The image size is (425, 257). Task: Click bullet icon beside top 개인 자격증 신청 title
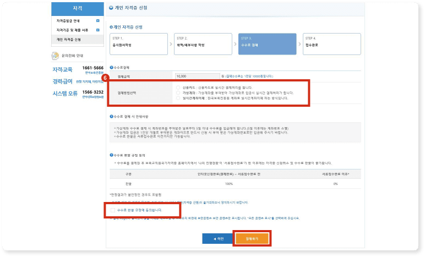(111, 8)
